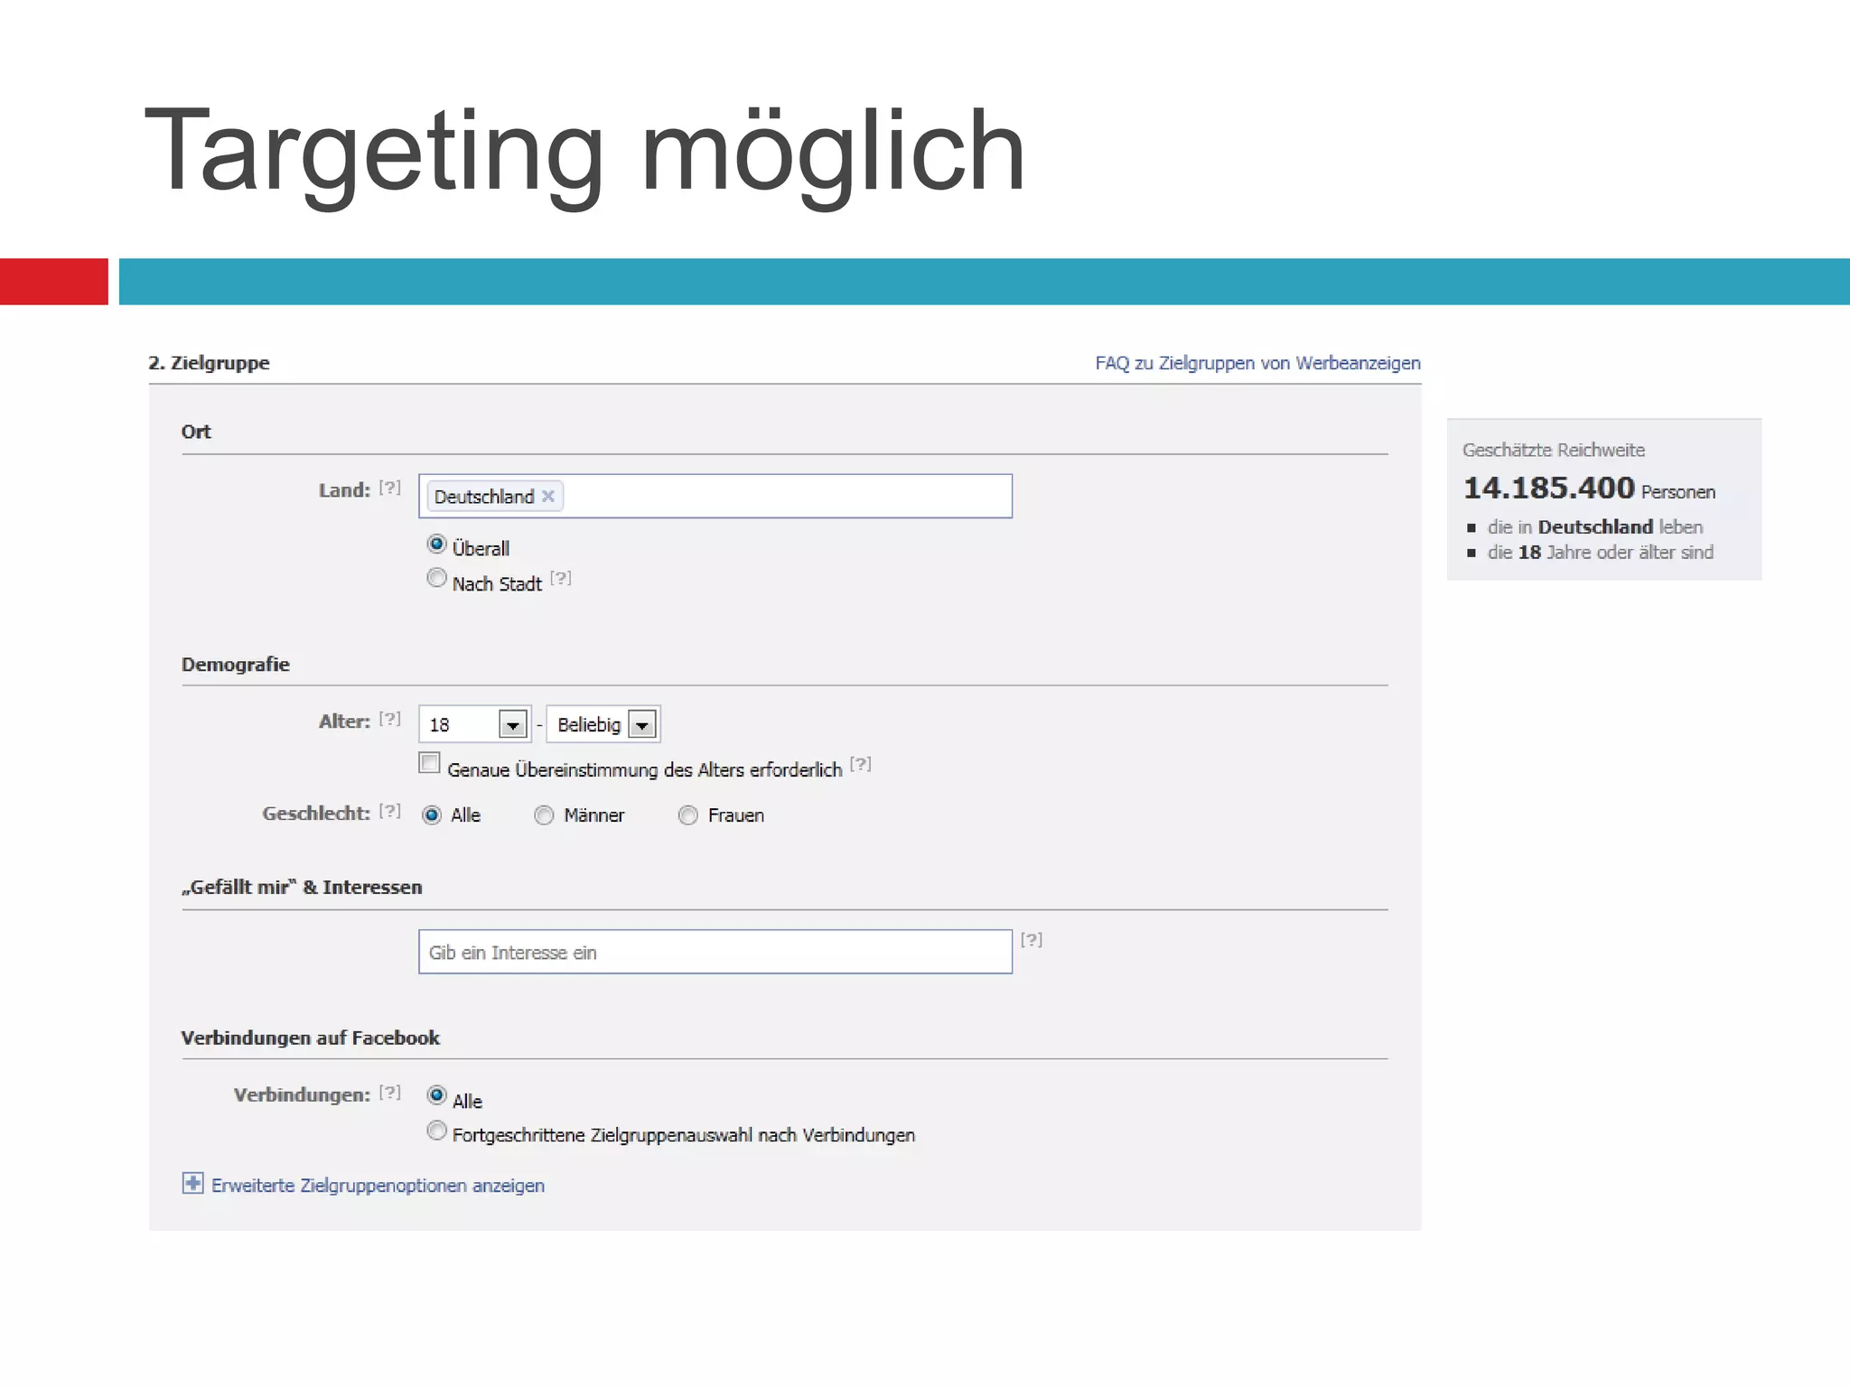This screenshot has width=1850, height=1387.
Task: Click 'die in Deutschland leben' reach criterion
Action: 1595,527
